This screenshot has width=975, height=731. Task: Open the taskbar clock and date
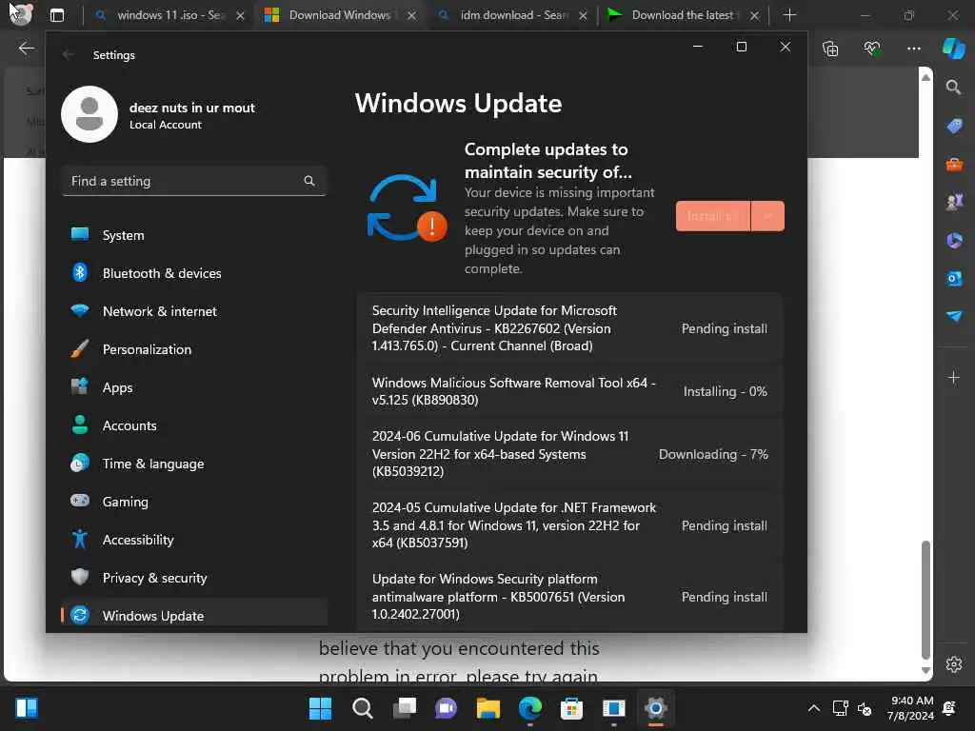coord(910,708)
